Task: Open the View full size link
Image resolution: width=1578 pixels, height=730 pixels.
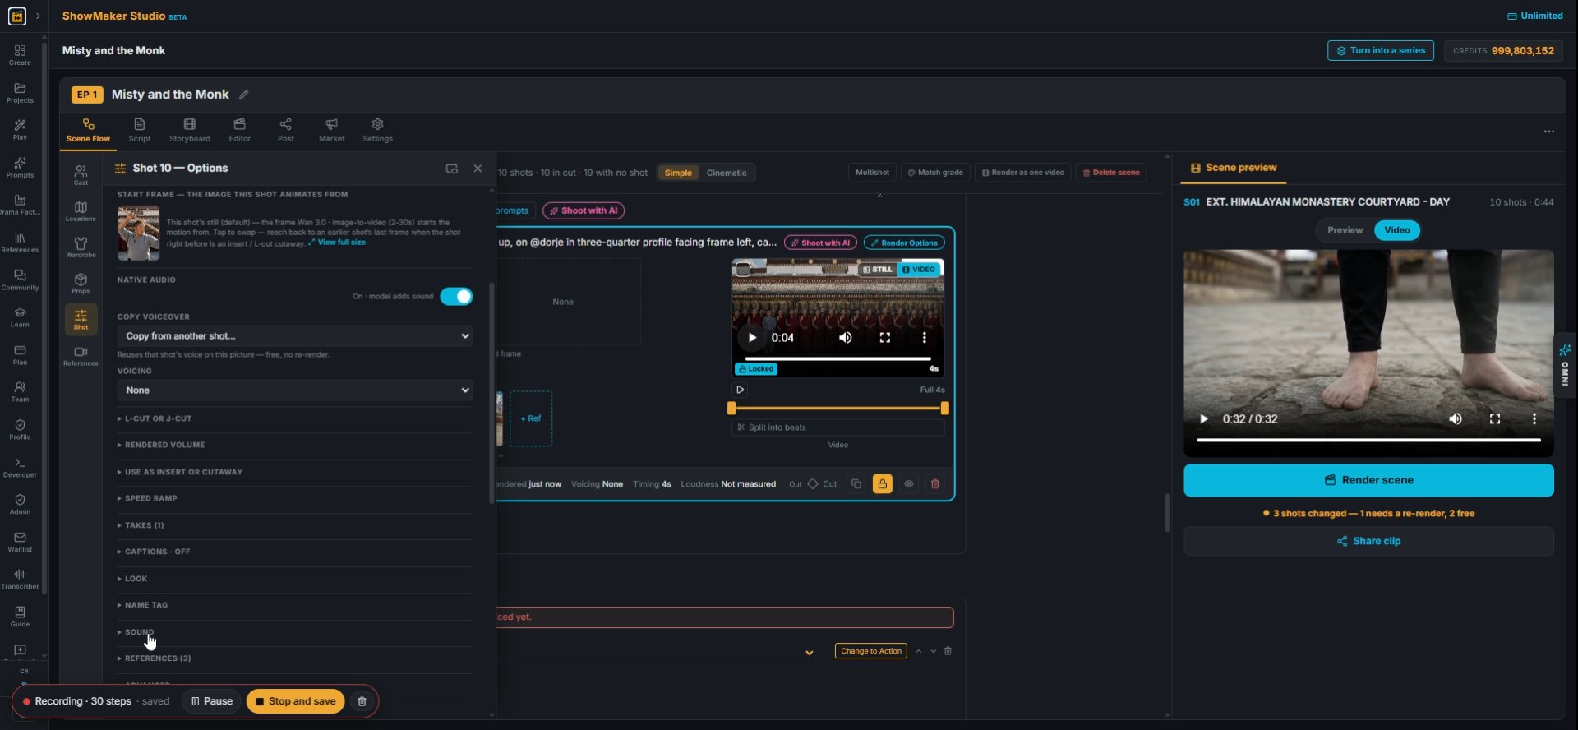Action: pos(337,243)
